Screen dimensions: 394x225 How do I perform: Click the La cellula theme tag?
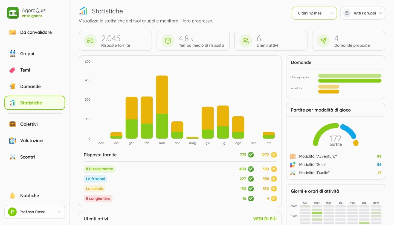[x=94, y=189]
